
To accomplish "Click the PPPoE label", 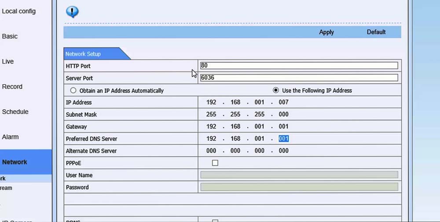I will pyautogui.click(x=73, y=163).
